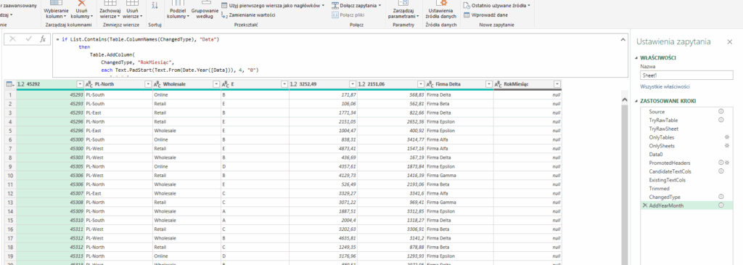Open the Dołącz zapytania dropdown
The height and width of the screenshot is (265, 743).
(x=356, y=5)
